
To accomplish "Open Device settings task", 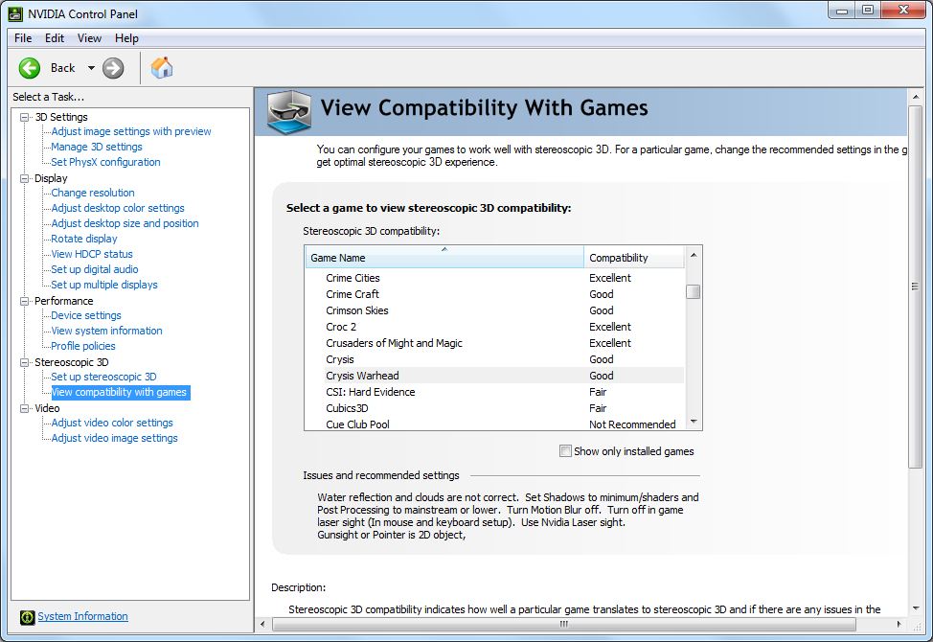I will (x=85, y=315).
